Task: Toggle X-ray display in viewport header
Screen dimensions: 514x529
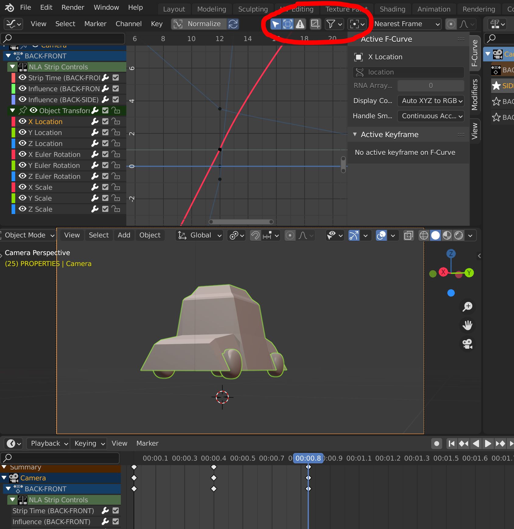Action: 409,235
